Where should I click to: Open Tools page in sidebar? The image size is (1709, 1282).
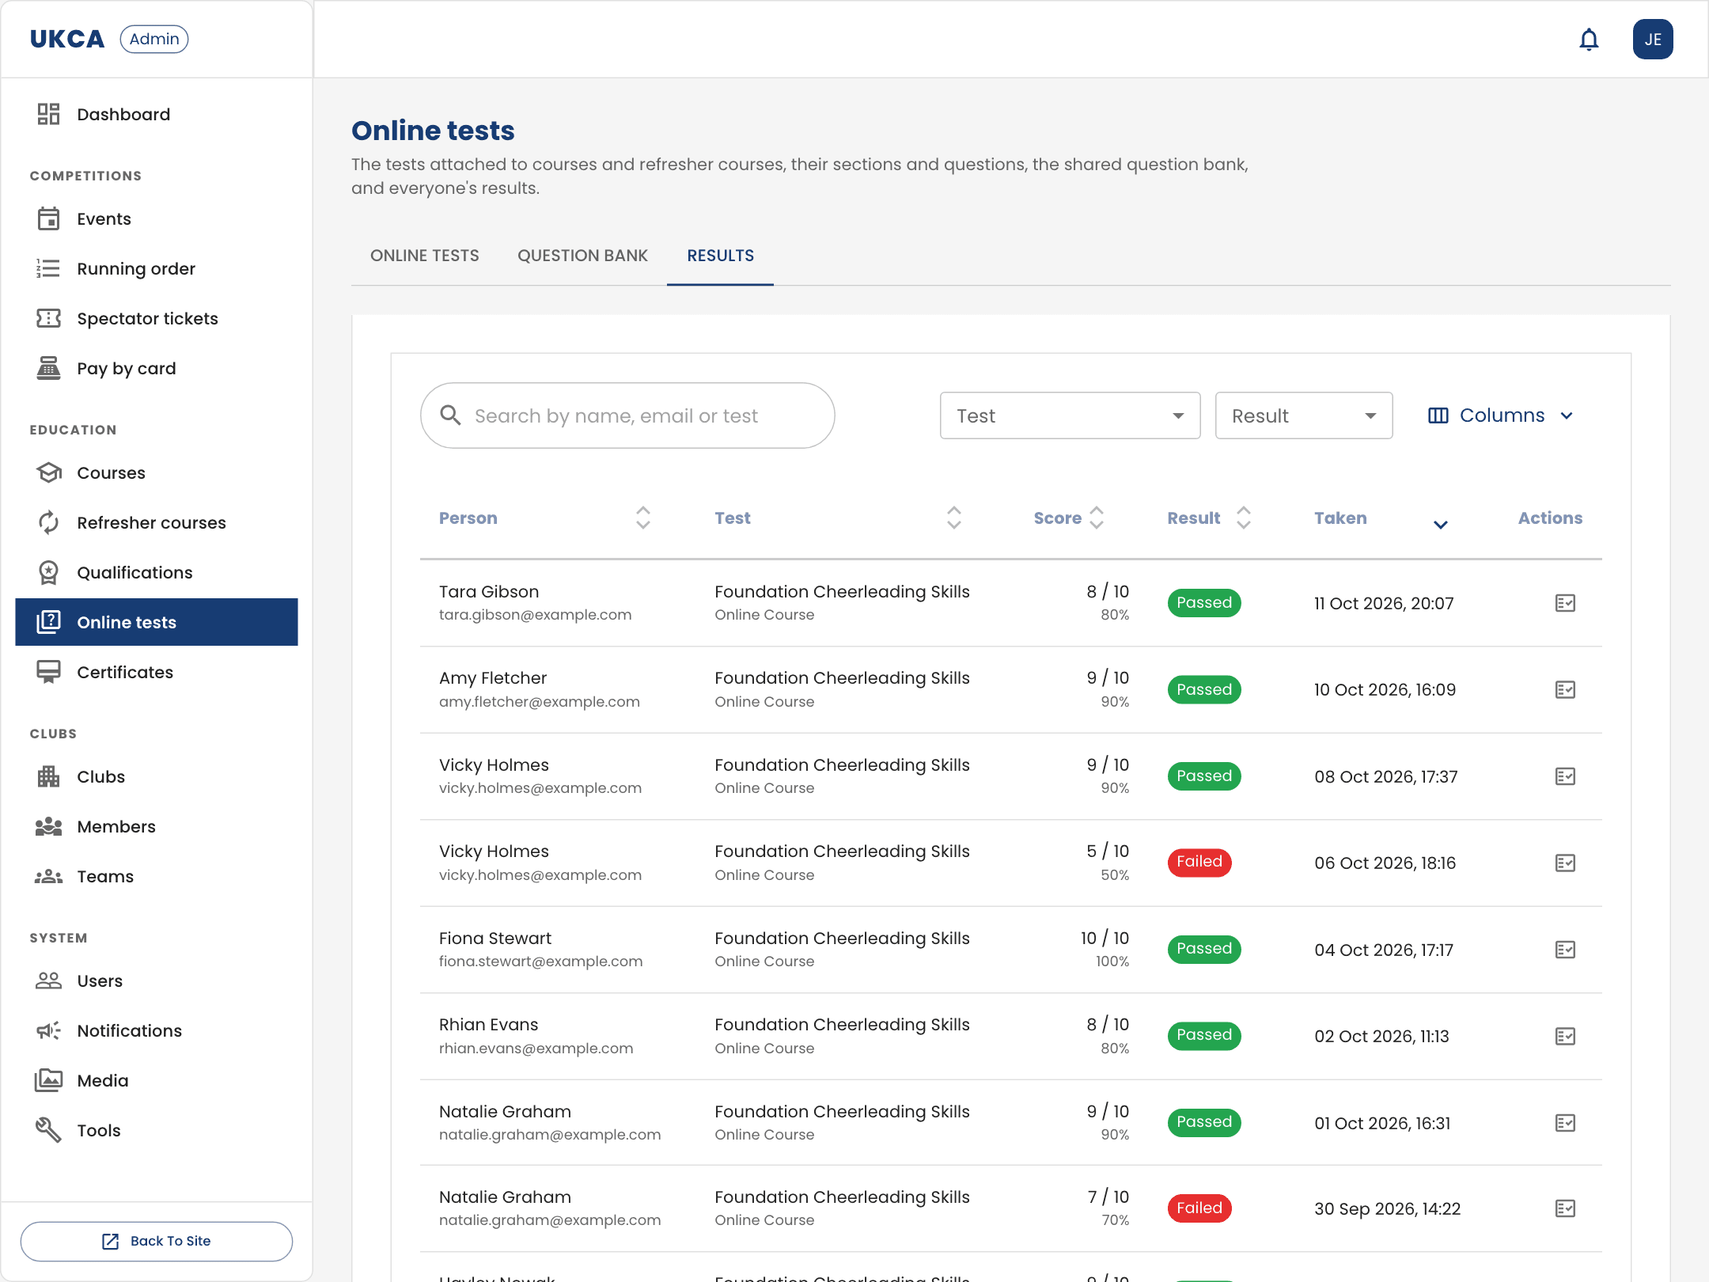[x=157, y=1130]
